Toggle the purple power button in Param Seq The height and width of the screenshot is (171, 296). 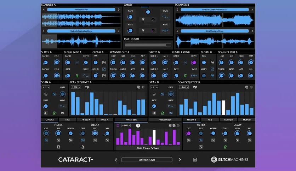pos(118,125)
